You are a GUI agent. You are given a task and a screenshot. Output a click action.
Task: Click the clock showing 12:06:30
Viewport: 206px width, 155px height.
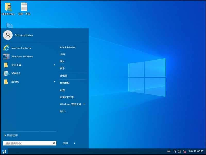pos(196,151)
